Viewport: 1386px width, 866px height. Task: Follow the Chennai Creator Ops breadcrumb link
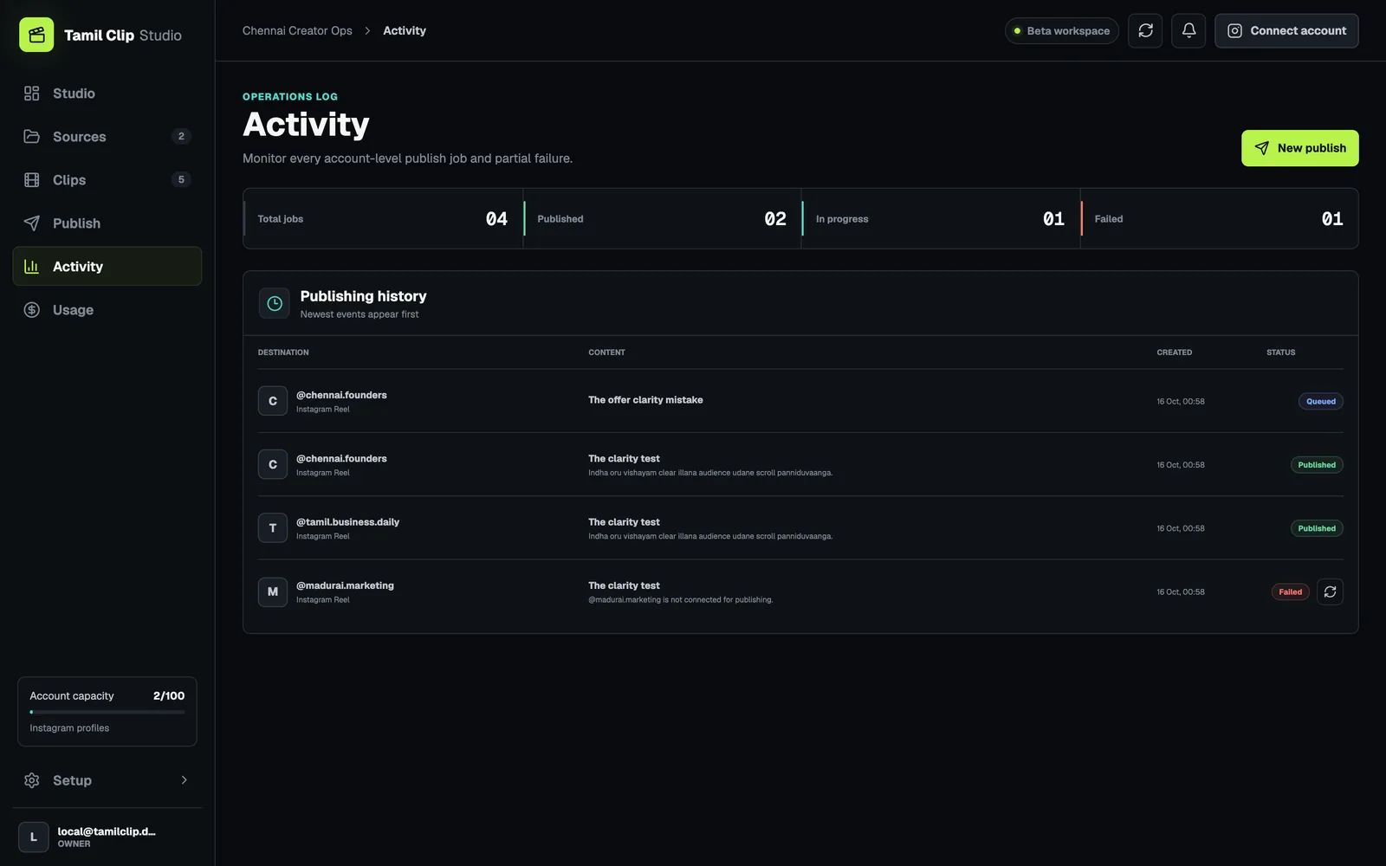pos(297,31)
